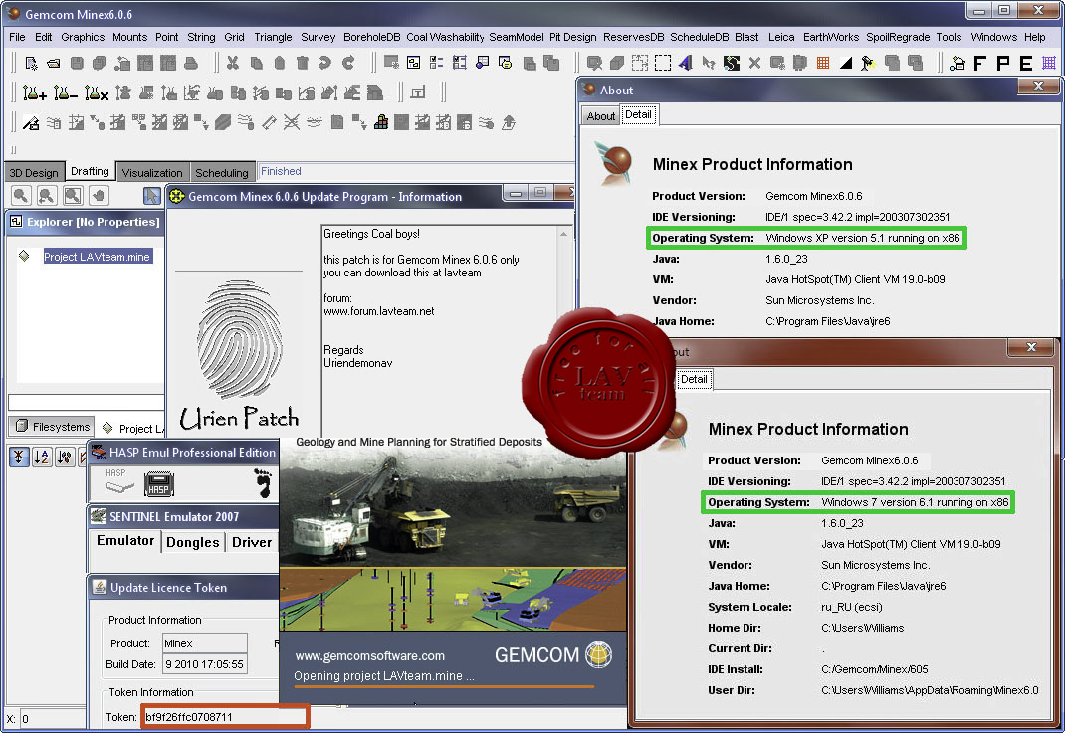The width and height of the screenshot is (1065, 733).
Task: Click the HASP dongle chip icon
Action: [x=159, y=484]
